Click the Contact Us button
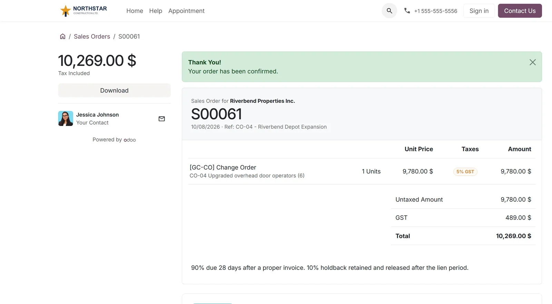This screenshot has width=552, height=304. (x=520, y=11)
